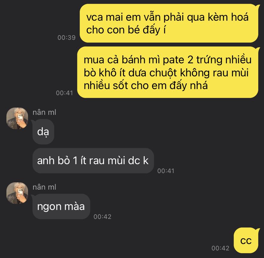This screenshot has height=258, width=264.
Task: Select the yellow "cc" message bubble
Action: [246, 240]
